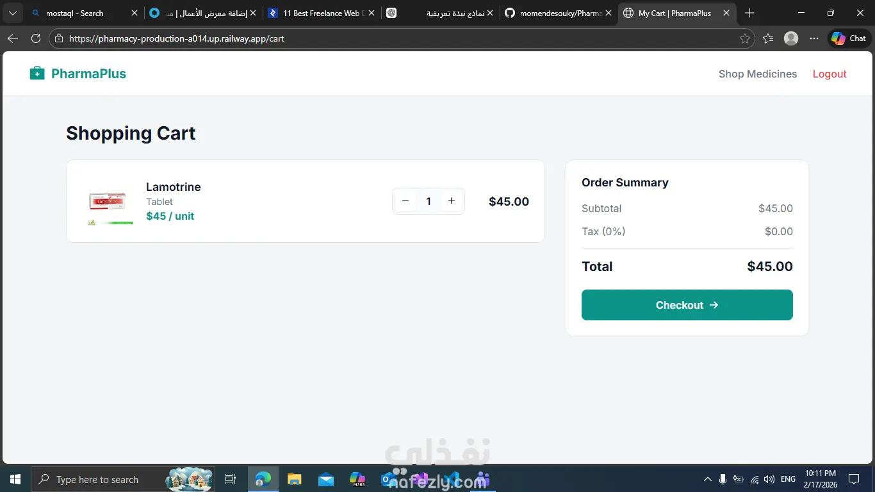Open the Lamotrine product thumbnail
The width and height of the screenshot is (875, 492).
pyautogui.click(x=110, y=201)
